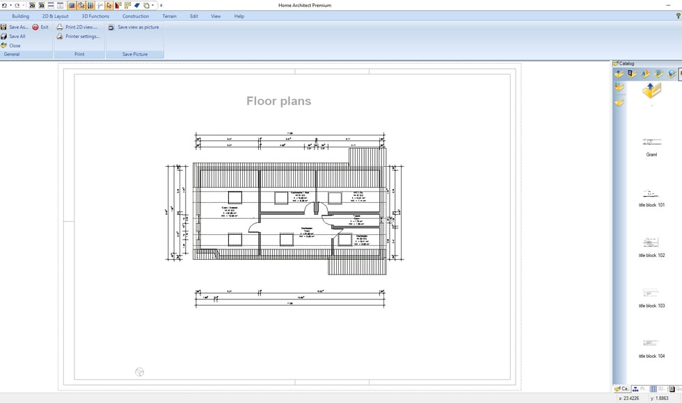
Task: Click the colored folder icon in catalog sidebar
Action: [619, 88]
